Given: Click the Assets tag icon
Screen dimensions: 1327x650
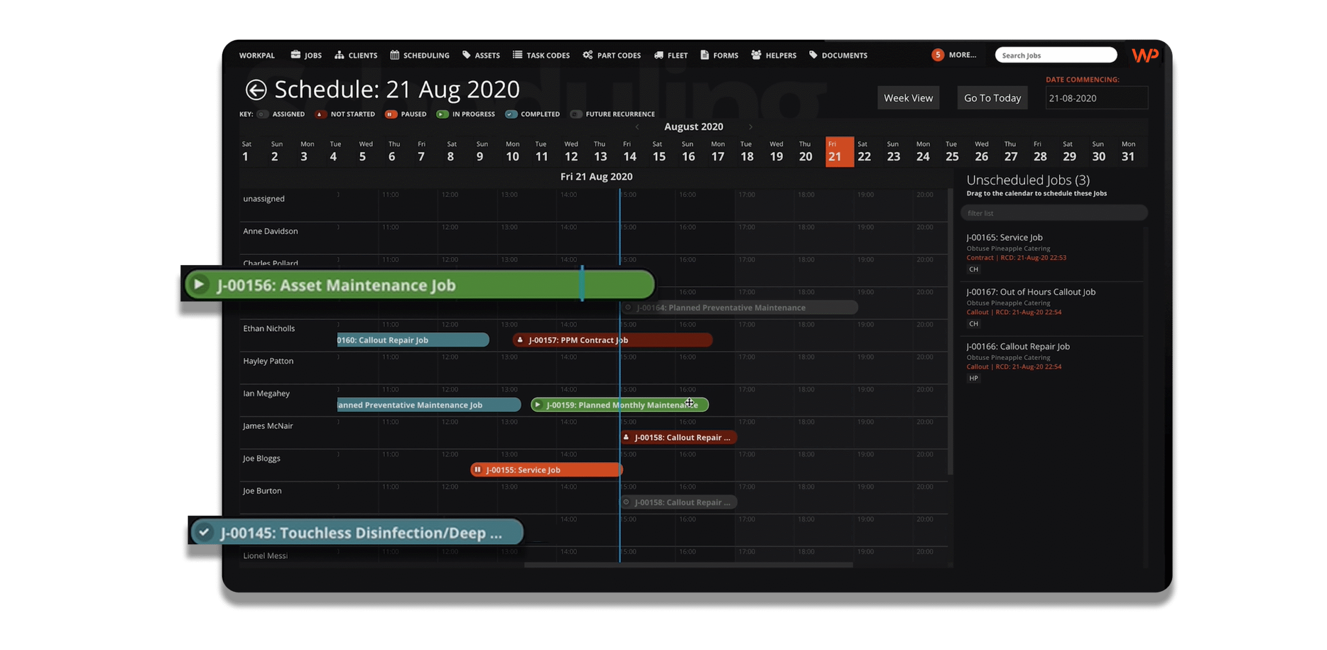Looking at the screenshot, I should point(466,54).
